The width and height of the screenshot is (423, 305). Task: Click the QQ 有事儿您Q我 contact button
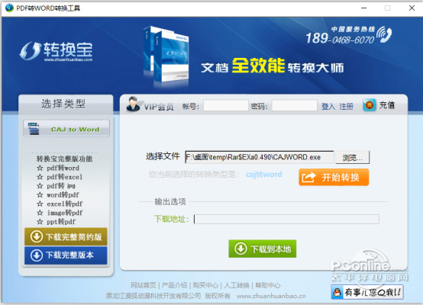pos(367,292)
